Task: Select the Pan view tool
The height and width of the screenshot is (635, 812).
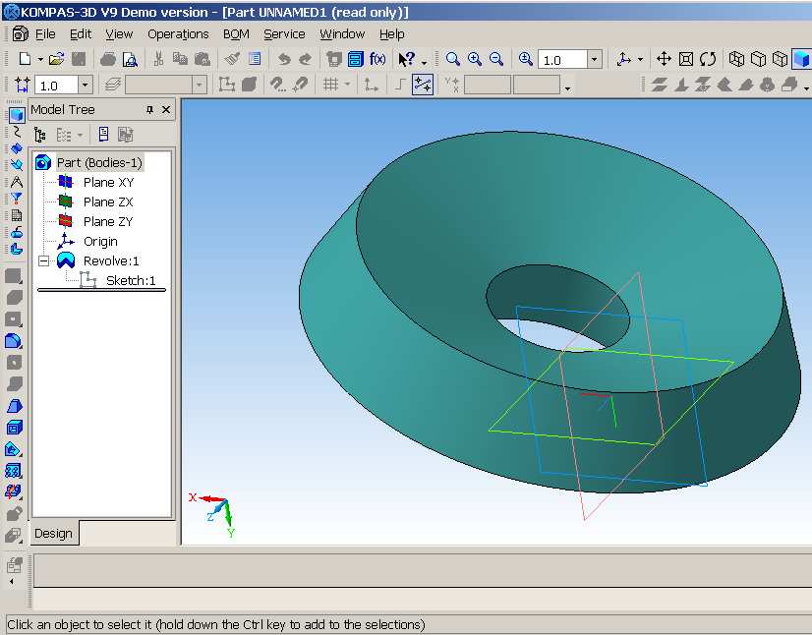Action: click(x=664, y=59)
